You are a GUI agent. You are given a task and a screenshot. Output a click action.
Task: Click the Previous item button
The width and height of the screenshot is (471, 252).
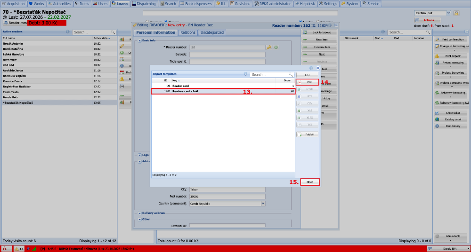pos(319,47)
